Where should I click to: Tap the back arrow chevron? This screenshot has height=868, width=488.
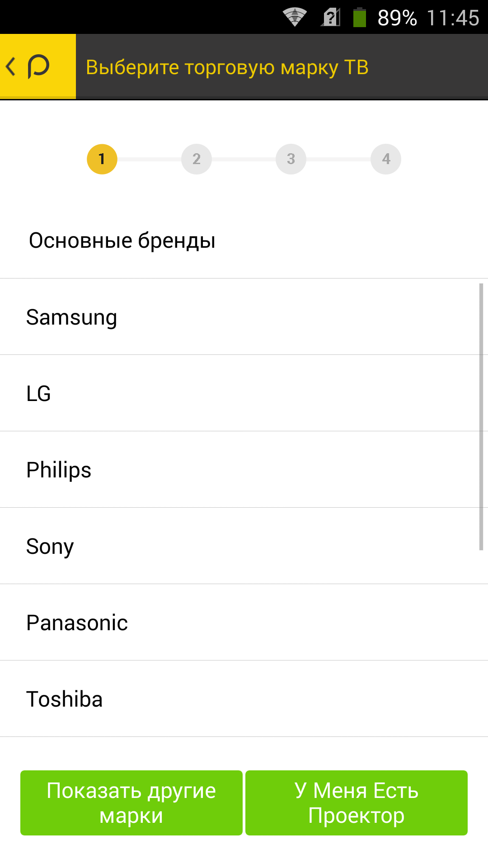[11, 66]
